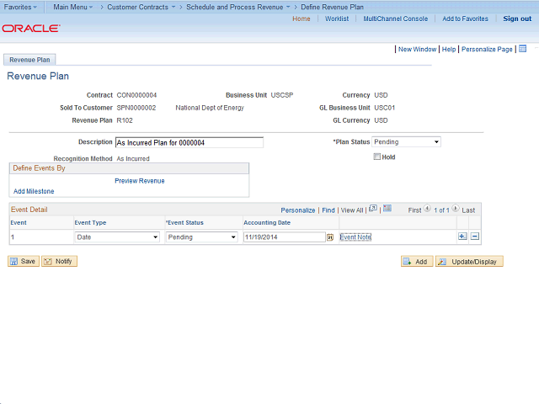Image resolution: width=539 pixels, height=404 pixels.
Task: Select contract number CON0000004 text
Action: click(136, 95)
